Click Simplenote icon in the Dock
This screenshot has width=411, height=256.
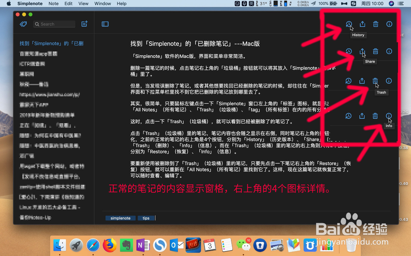pyautogui.click(x=160, y=245)
